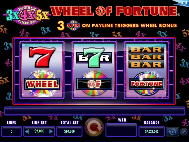Image resolution: width=189 pixels, height=142 pixels.
Task: Decrease line bet with left arrow
Action: pyautogui.click(x=27, y=131)
